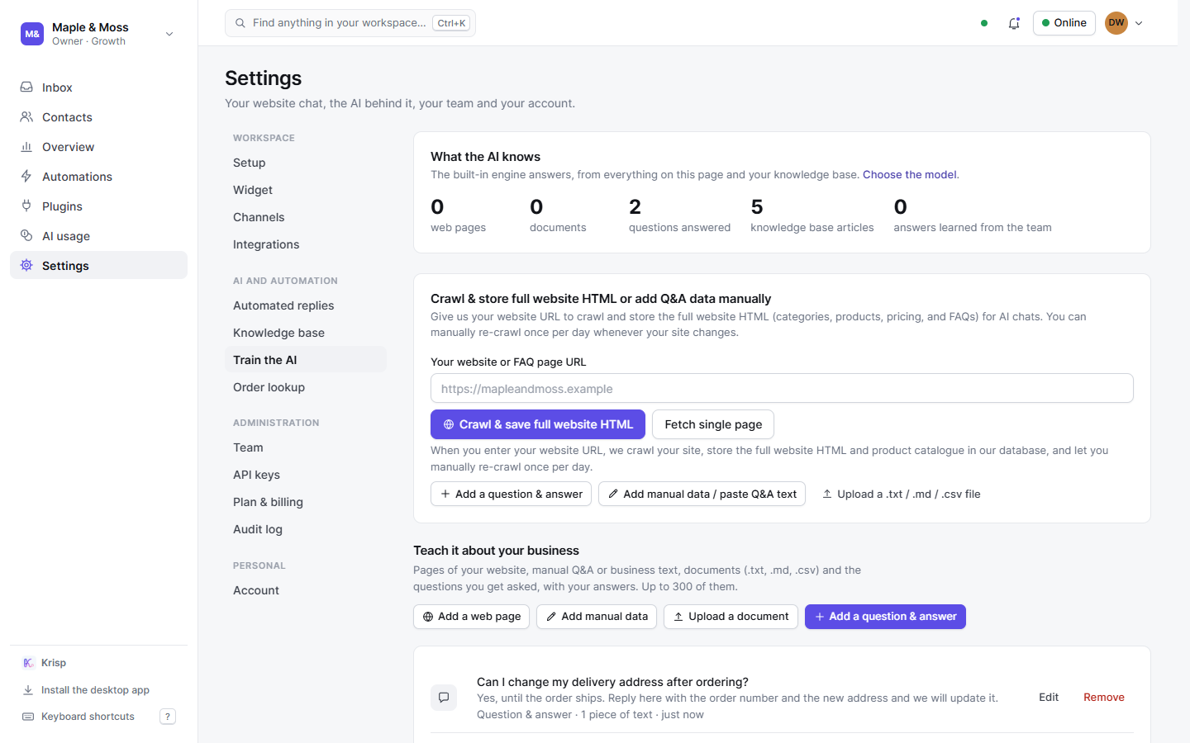This screenshot has height=743, width=1190.
Task: Follow the Choose the model link
Action: [909, 175]
